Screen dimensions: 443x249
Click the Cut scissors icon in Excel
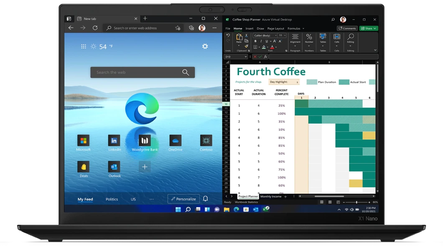point(246,36)
